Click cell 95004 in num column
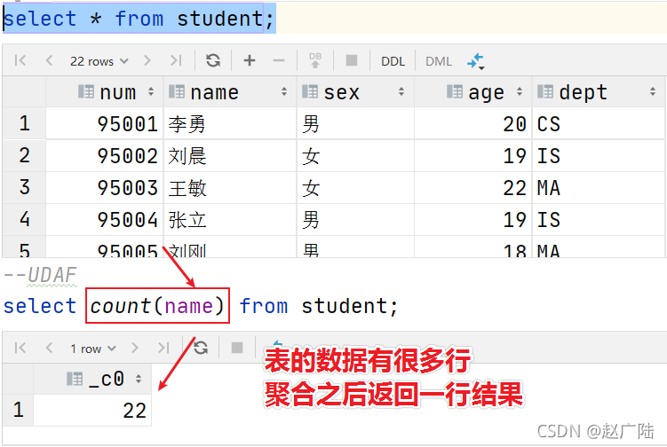The height and width of the screenshot is (447, 667). click(105, 219)
